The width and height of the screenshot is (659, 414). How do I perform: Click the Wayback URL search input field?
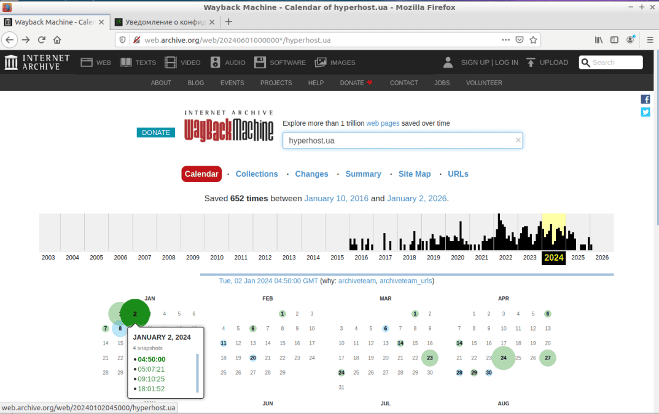[x=399, y=140]
